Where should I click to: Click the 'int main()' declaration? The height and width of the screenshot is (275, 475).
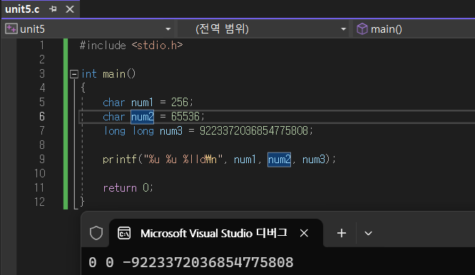(108, 74)
